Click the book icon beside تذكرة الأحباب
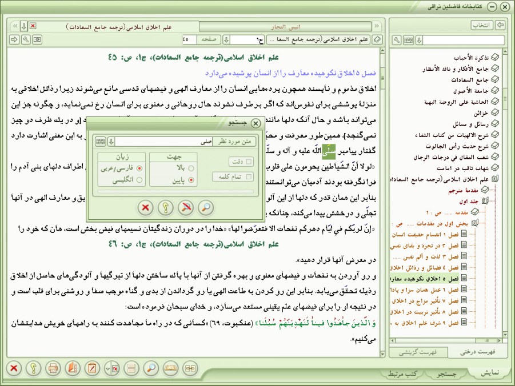 pyautogui.click(x=494, y=58)
